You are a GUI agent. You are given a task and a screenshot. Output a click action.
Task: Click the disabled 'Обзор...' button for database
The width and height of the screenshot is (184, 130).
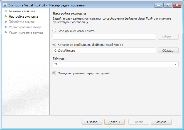[x=168, y=37]
